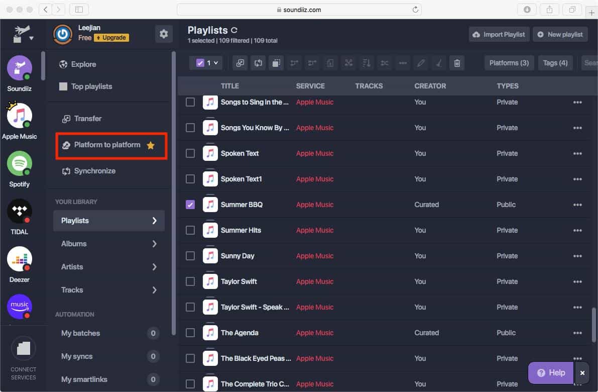This screenshot has width=598, height=392.
Task: Click the New playlist button
Action: pos(560,34)
